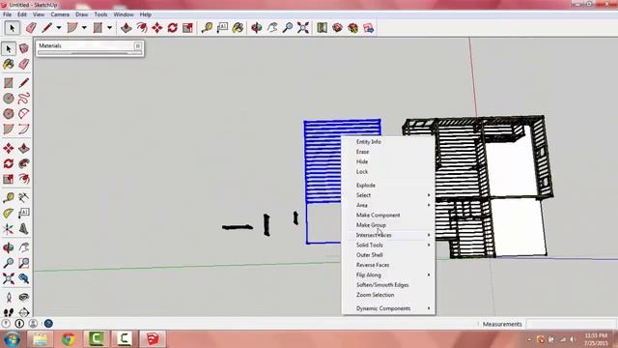Choose the Pan hand tool in top toolbar
618x348 pixels.
tap(272, 28)
